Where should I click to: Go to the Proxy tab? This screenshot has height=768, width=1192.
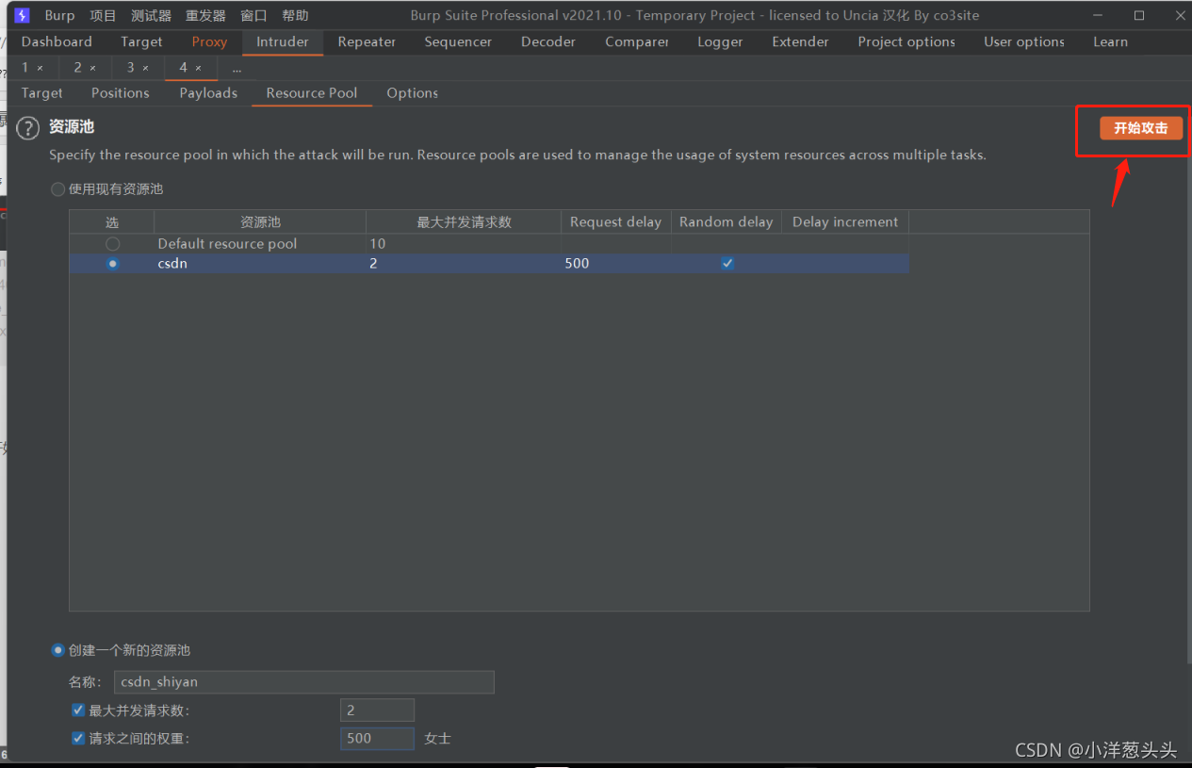coord(209,41)
